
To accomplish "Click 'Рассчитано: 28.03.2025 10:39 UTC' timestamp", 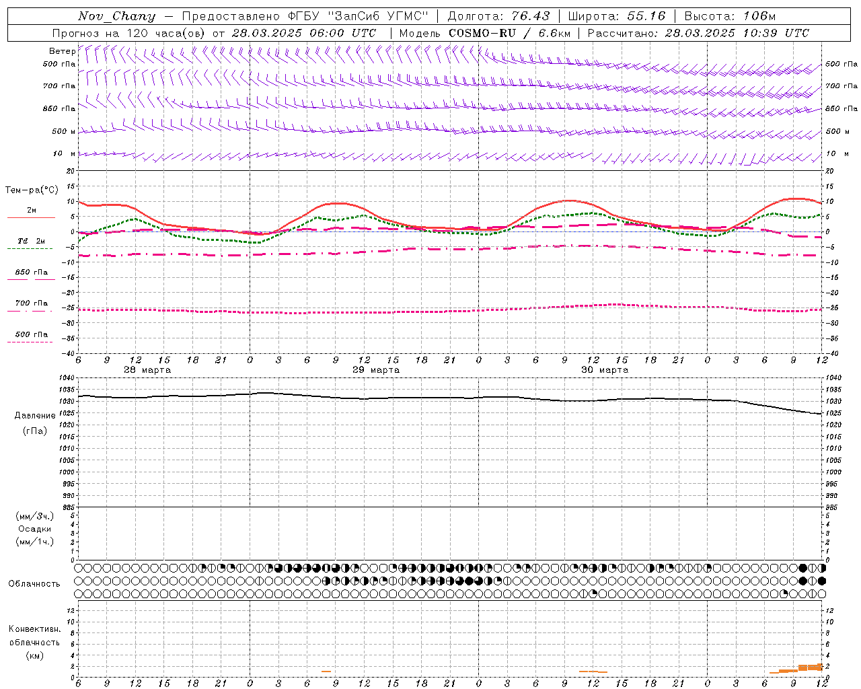I will pos(698,33).
